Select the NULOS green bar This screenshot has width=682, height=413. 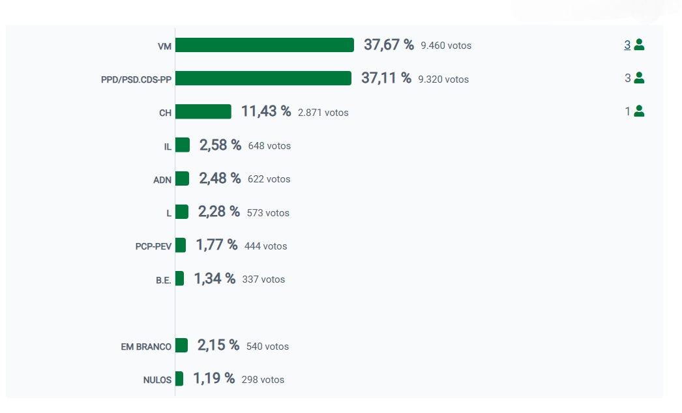pyautogui.click(x=179, y=378)
